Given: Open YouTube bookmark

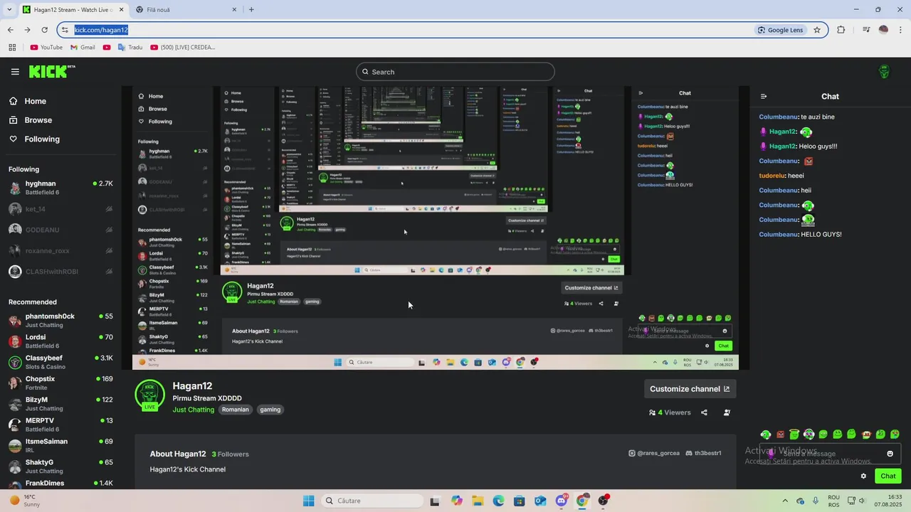Looking at the screenshot, I should point(46,48).
